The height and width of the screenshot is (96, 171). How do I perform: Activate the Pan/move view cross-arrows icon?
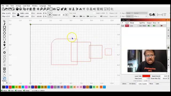click(38, 9)
